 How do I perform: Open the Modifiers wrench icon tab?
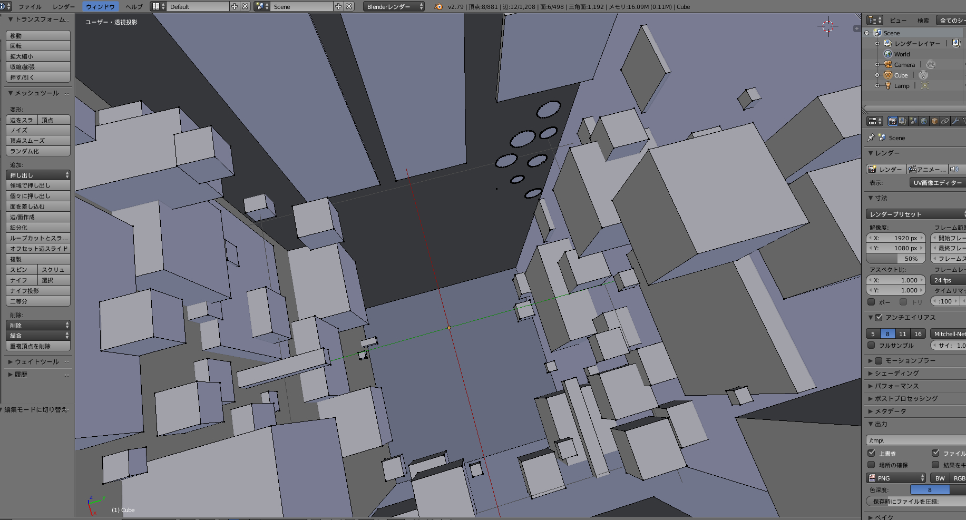pyautogui.click(x=955, y=121)
